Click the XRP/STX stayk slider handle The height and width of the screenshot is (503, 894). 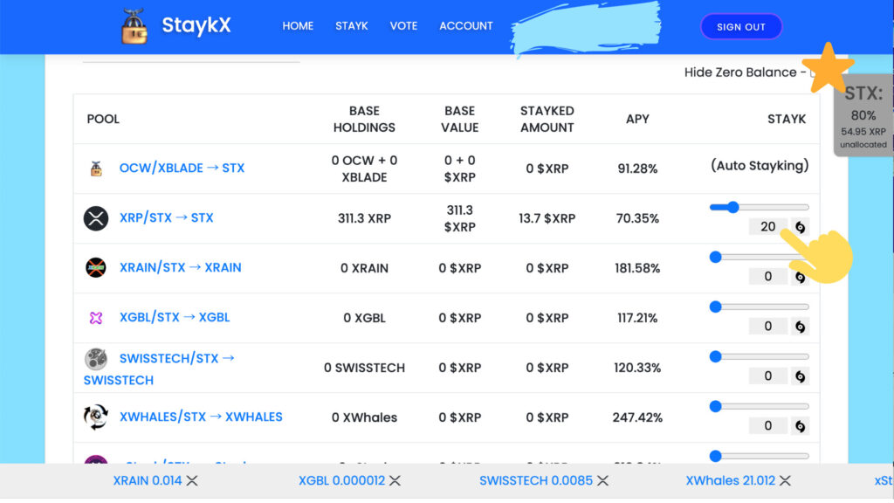[733, 207]
